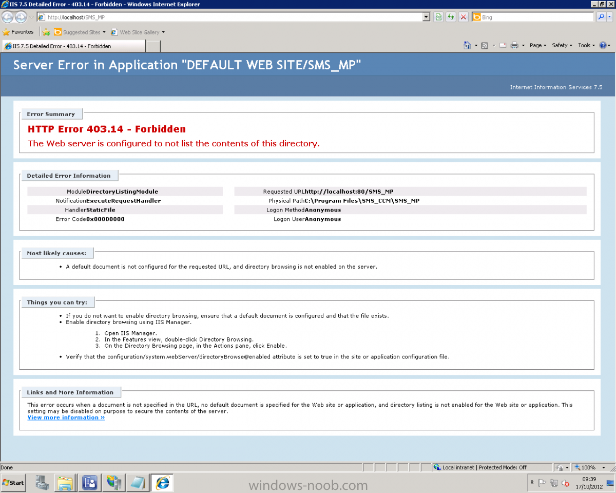Click the DirectoryListingModule module value

click(122, 192)
